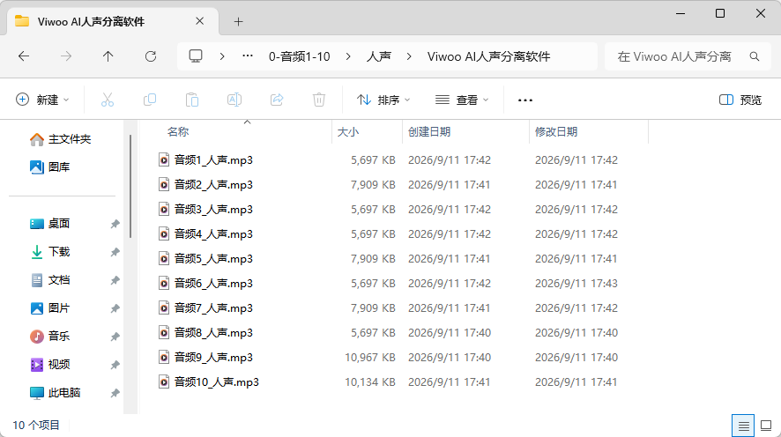Select file 音频5_人声.mp3

[x=213, y=258]
